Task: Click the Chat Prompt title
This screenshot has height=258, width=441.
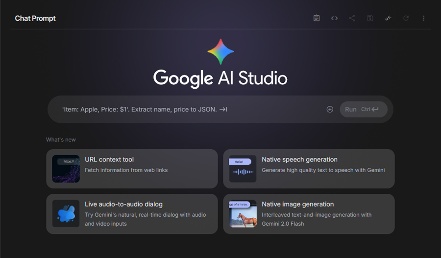Action: [35, 18]
